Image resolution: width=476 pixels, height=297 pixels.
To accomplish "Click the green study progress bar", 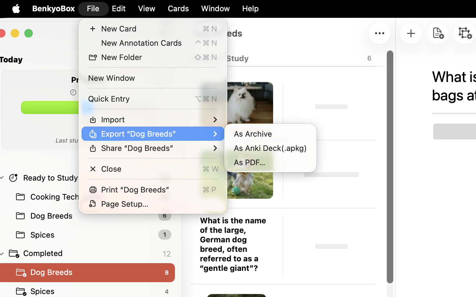I will (50, 108).
